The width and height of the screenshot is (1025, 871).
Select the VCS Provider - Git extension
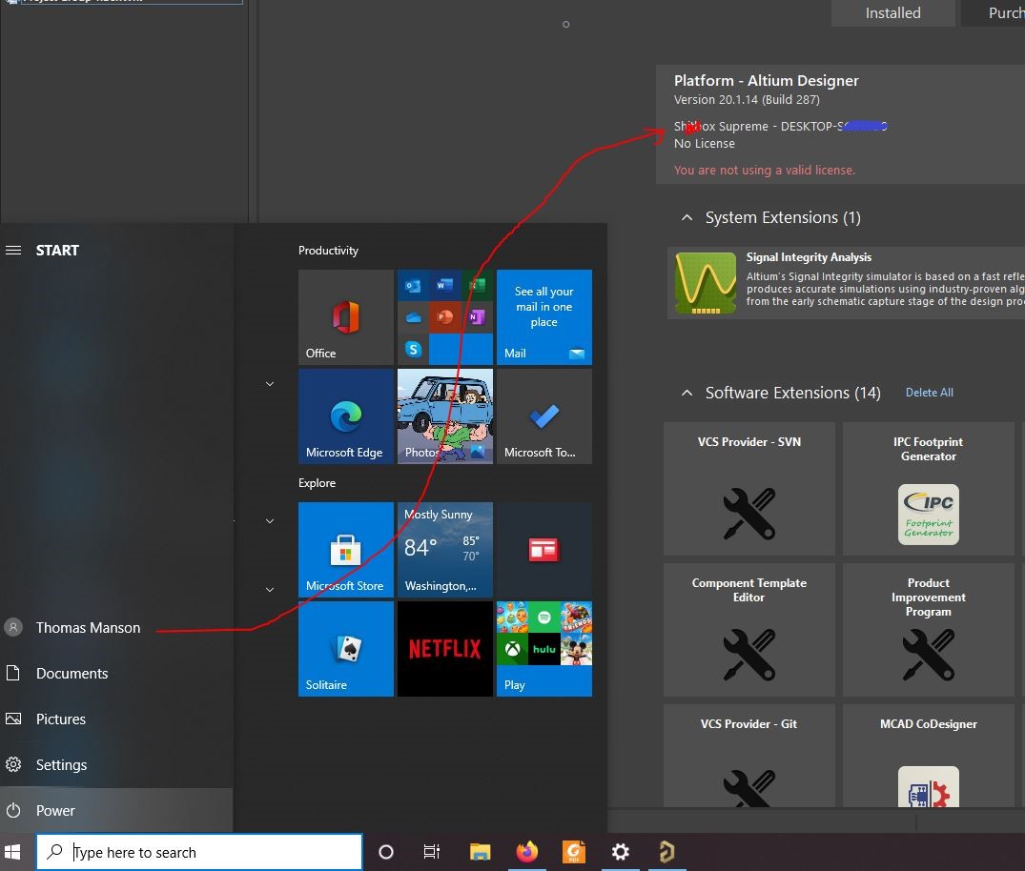[749, 756]
